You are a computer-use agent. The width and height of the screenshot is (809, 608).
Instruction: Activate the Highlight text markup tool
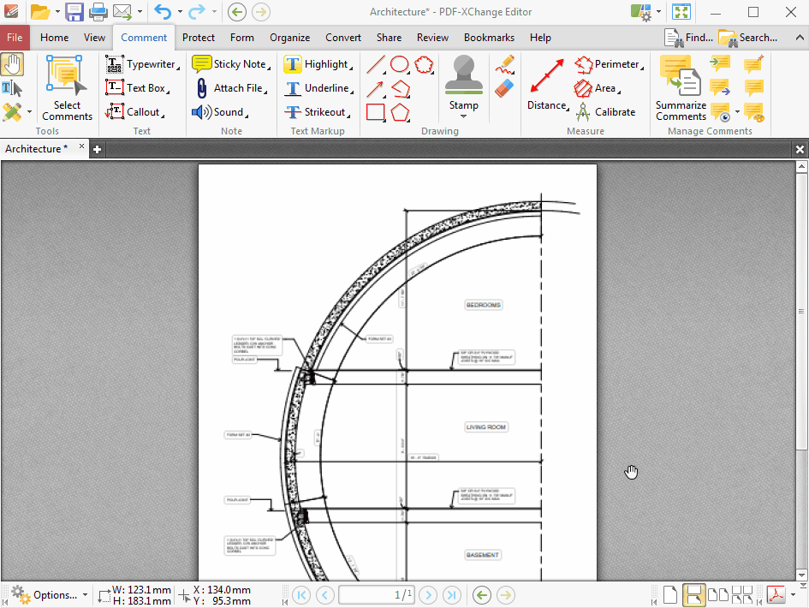pos(318,64)
